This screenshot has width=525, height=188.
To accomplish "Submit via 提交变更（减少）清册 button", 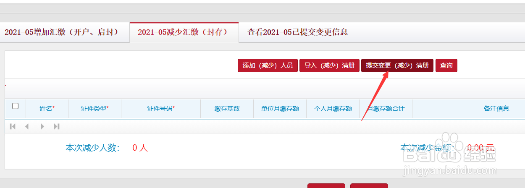I will point(397,65).
